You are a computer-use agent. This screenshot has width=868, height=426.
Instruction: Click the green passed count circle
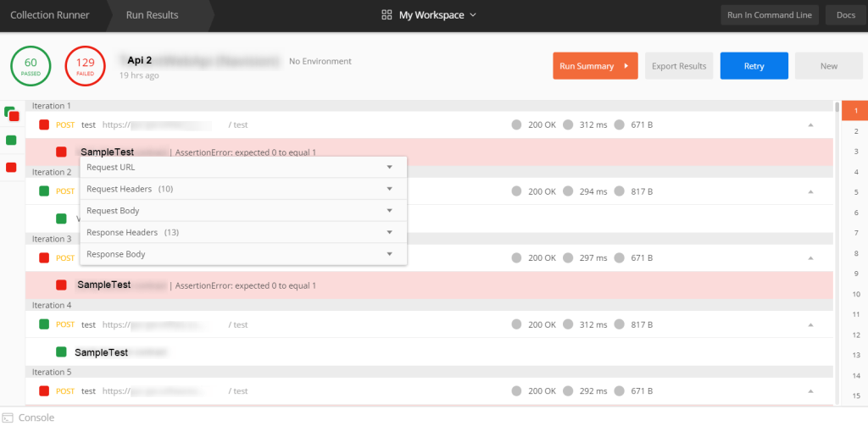(31, 65)
